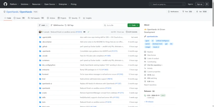The height and width of the screenshot is (107, 214).
Task: Open the openhands.dev website link
Action: click(x=152, y=37)
